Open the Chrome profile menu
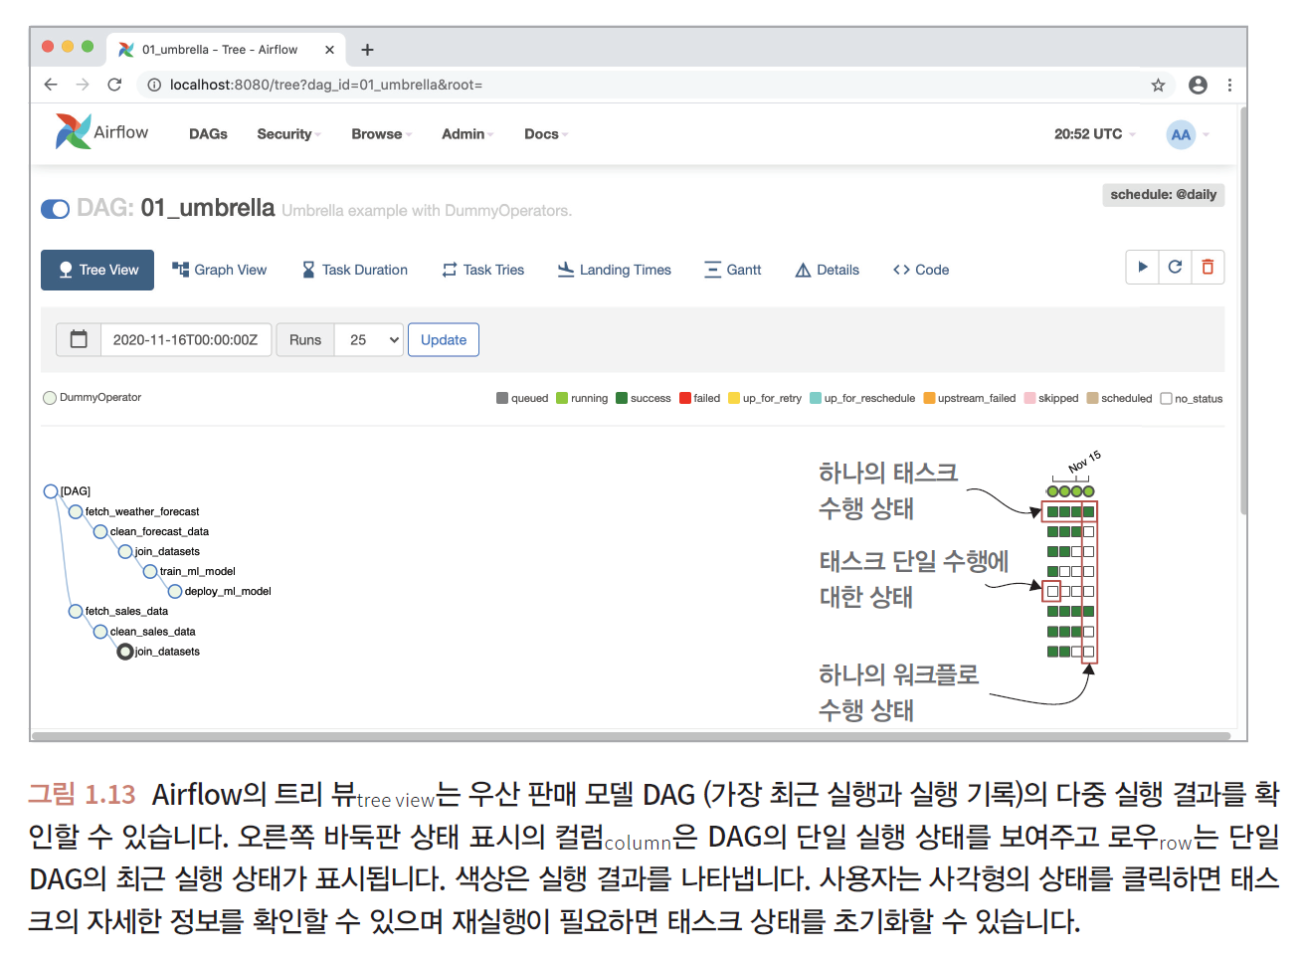The height and width of the screenshot is (958, 1301). (x=1198, y=85)
